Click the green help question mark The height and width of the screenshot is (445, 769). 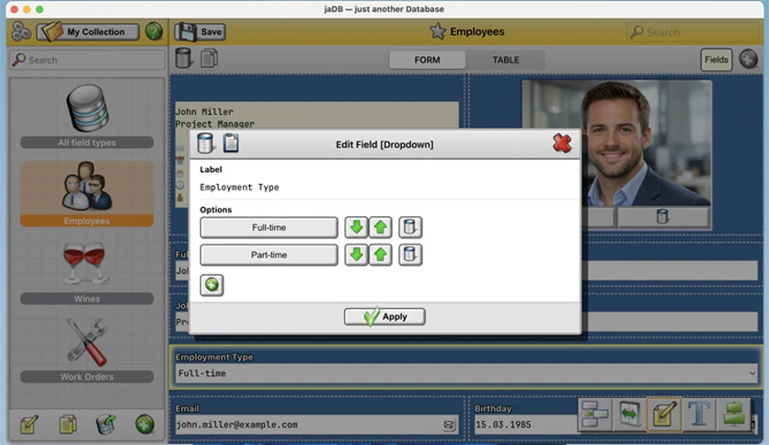click(x=154, y=32)
